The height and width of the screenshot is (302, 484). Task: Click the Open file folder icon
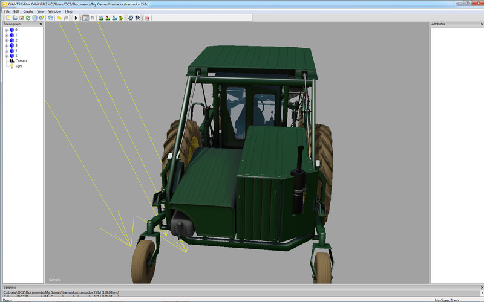point(15,18)
